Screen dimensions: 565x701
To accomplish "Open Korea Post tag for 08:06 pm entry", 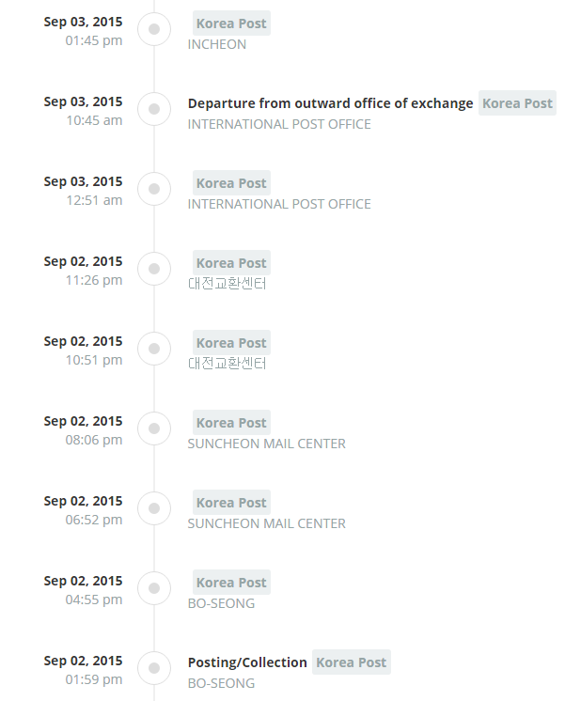I will click(x=231, y=423).
